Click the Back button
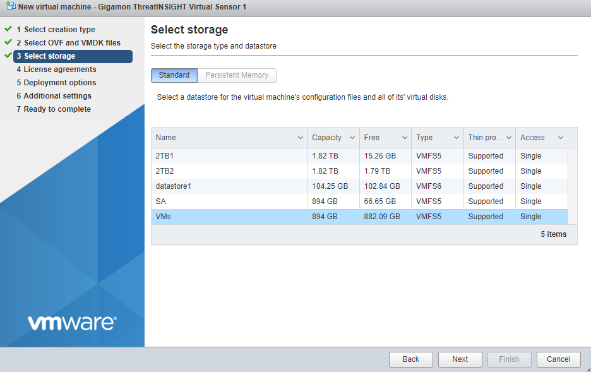591x372 pixels. coord(410,359)
